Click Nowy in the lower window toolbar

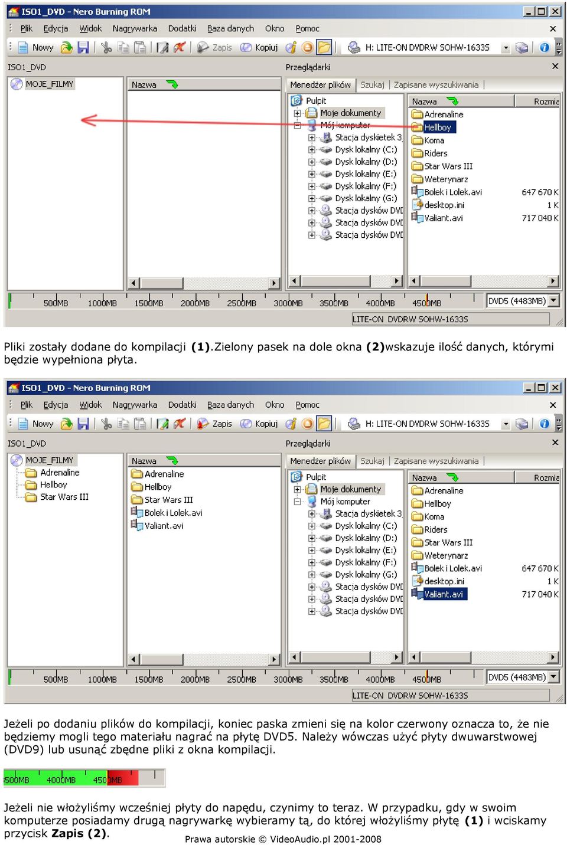[x=35, y=424]
